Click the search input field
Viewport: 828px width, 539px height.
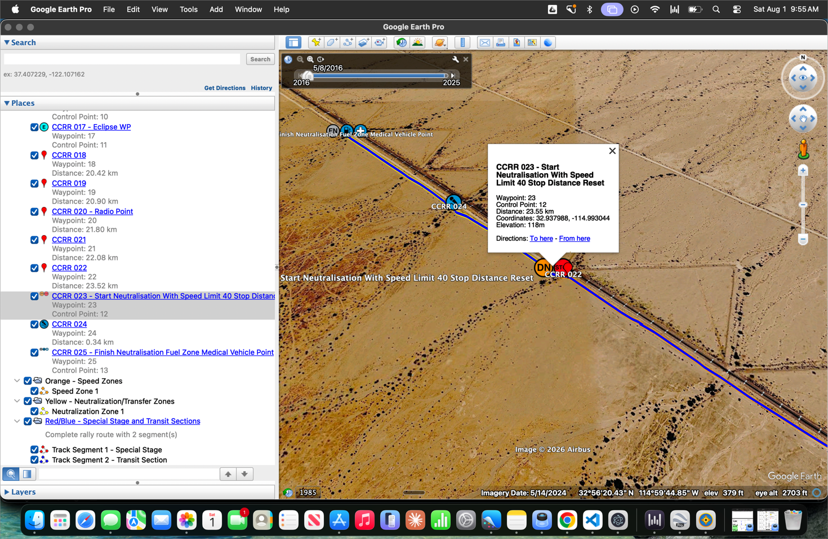pyautogui.click(x=122, y=59)
